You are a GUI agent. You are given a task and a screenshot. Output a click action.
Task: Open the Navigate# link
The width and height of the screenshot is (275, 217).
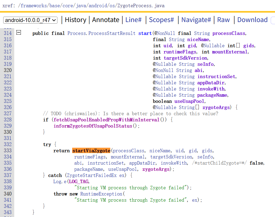coord(196,20)
